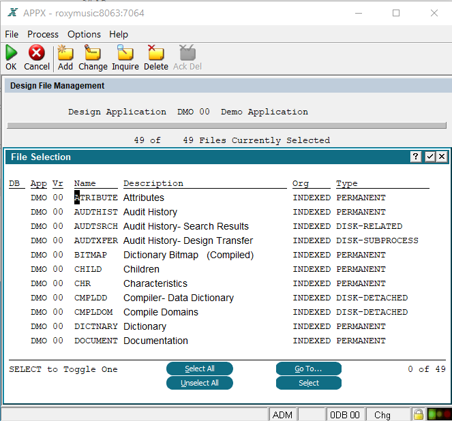Select the AUDTSRCH file name
This screenshot has width=452, height=421.
coord(95,226)
